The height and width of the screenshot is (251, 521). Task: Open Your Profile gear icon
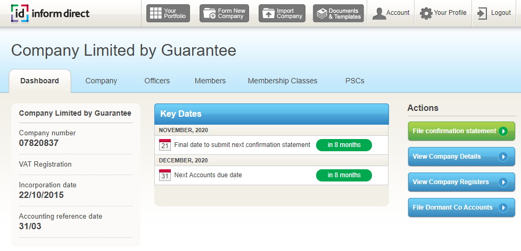pos(426,13)
